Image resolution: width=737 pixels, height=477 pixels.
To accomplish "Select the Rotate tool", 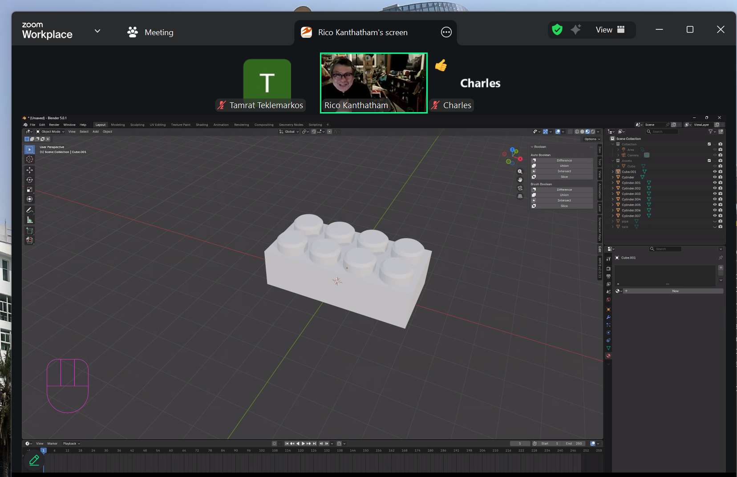I will (29, 180).
